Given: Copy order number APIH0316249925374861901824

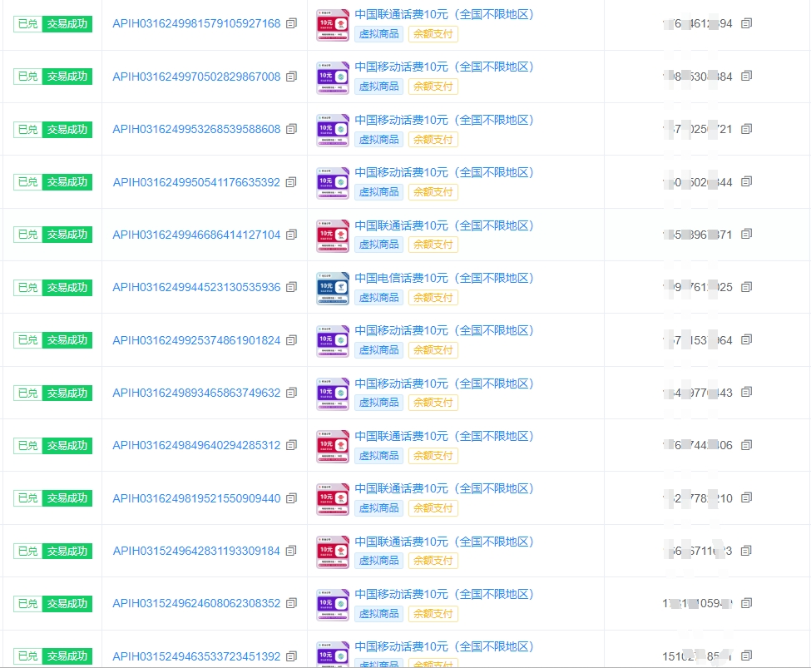Looking at the screenshot, I should 292,340.
